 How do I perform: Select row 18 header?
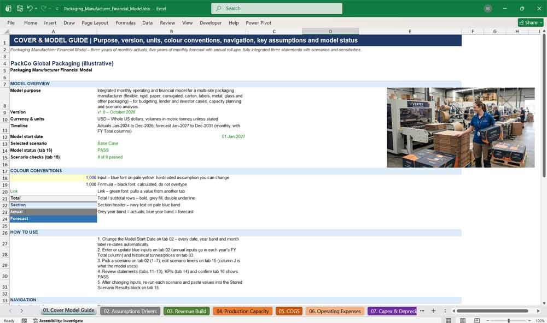[5, 178]
